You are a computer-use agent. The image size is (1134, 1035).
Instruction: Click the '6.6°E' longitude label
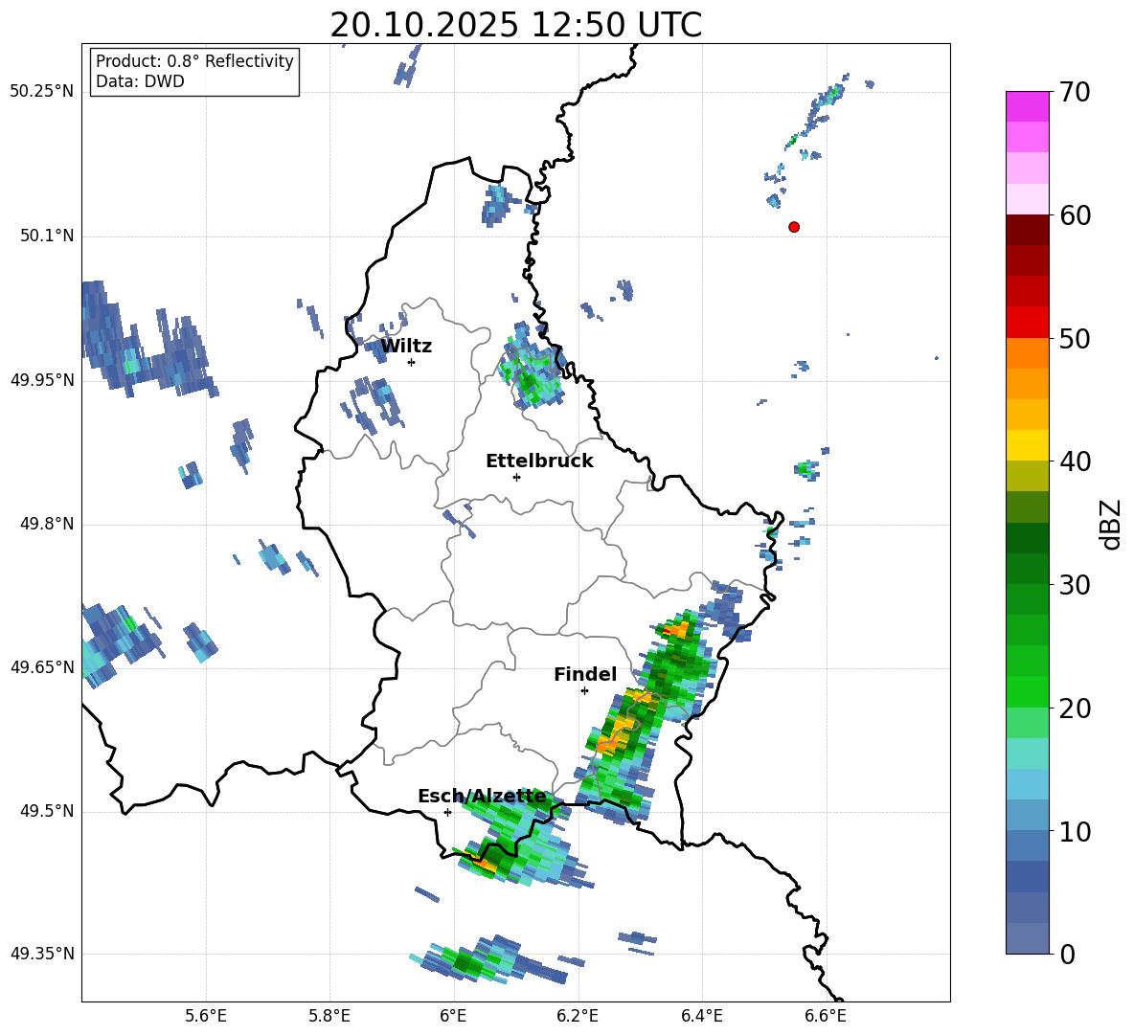point(826,1016)
